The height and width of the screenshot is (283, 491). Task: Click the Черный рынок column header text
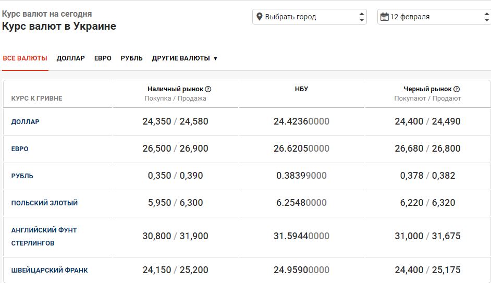coord(427,89)
